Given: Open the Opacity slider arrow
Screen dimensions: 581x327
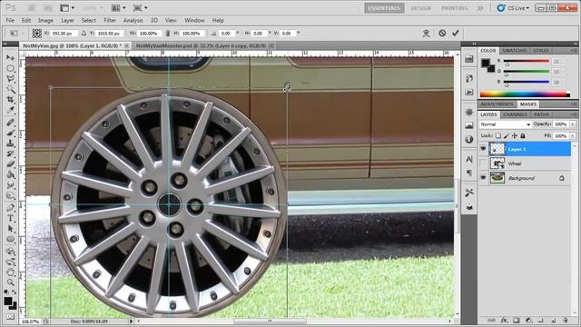Looking at the screenshot, I should click(573, 124).
